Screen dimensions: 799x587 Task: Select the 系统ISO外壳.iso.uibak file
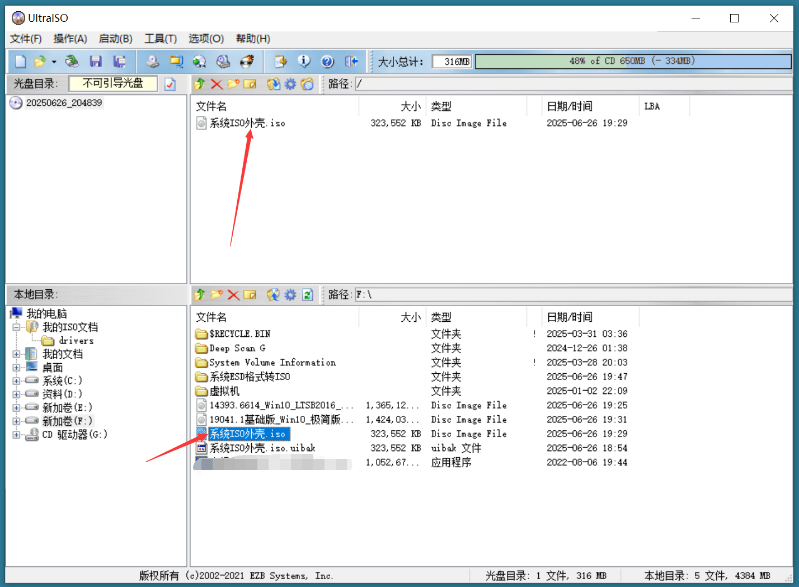pyautogui.click(x=262, y=448)
